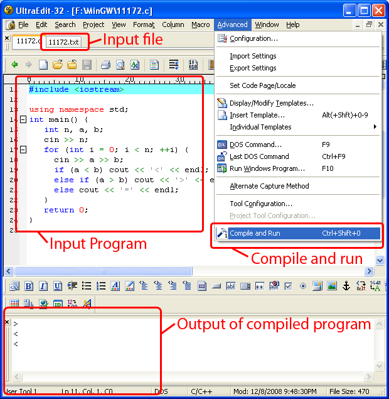Collapse the for loop fold marker
The height and width of the screenshot is (399, 389).
[x=23, y=150]
